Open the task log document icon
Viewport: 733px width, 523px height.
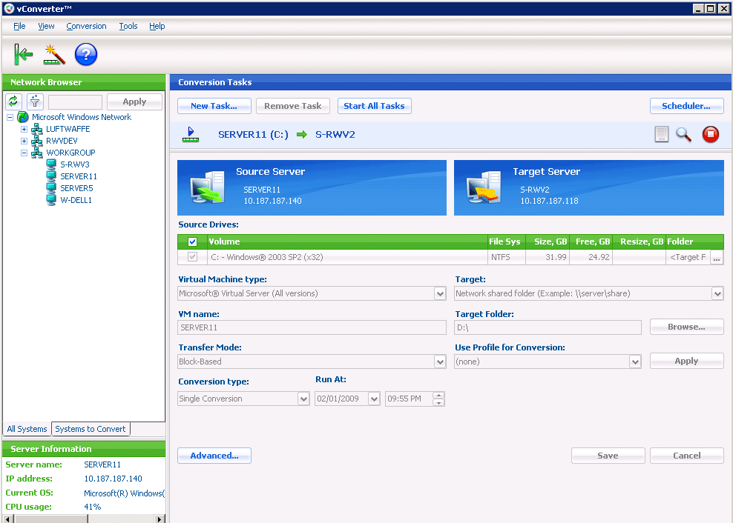(x=661, y=134)
